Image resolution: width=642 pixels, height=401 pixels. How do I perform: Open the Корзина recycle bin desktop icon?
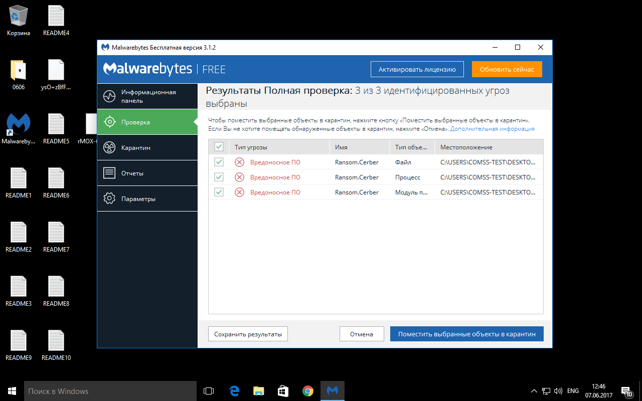pos(19,21)
